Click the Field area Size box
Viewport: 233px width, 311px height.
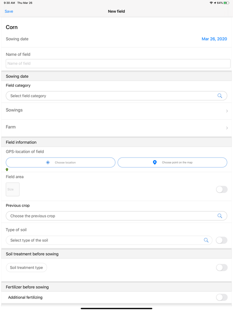13,190
